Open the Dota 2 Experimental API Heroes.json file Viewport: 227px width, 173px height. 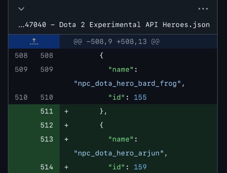pos(114,25)
